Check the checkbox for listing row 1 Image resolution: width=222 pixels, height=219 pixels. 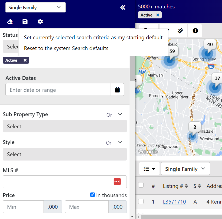pos(141,201)
